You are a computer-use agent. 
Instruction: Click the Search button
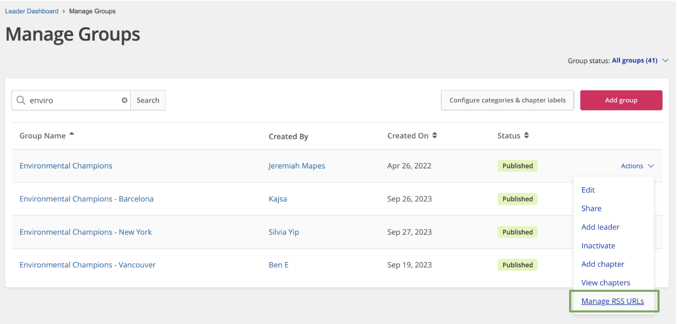click(148, 100)
